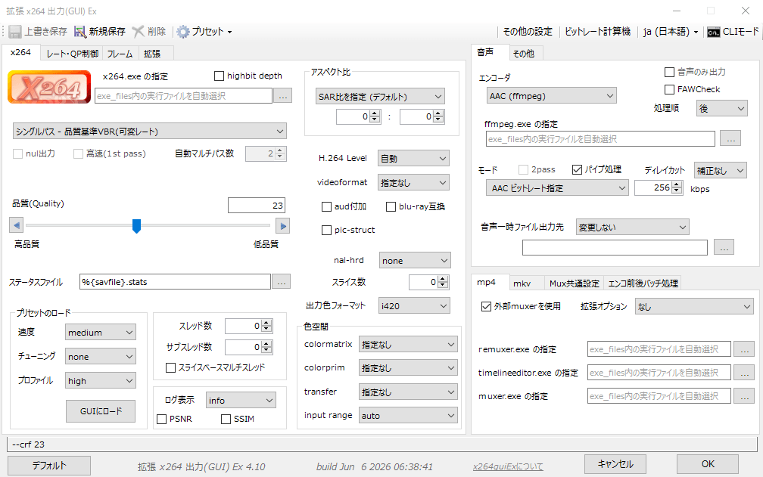Viewport: 763px width, 477px height.
Task: Enable pic-struct checkbox
Action: (326, 231)
